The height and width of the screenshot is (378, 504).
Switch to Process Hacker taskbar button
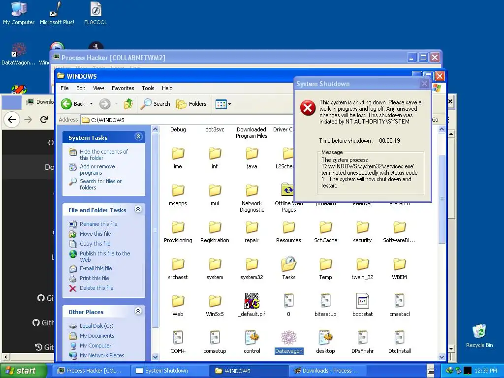[91, 371]
